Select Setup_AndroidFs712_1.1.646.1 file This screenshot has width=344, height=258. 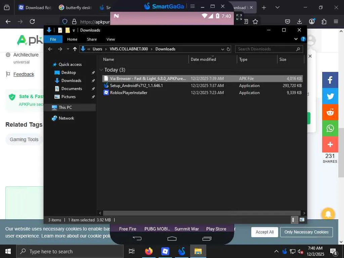202,86
